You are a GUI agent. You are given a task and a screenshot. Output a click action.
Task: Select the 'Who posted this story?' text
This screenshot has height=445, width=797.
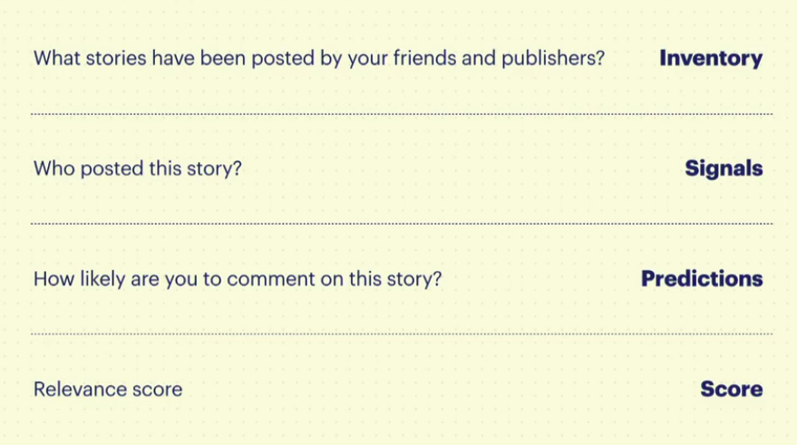(x=137, y=169)
